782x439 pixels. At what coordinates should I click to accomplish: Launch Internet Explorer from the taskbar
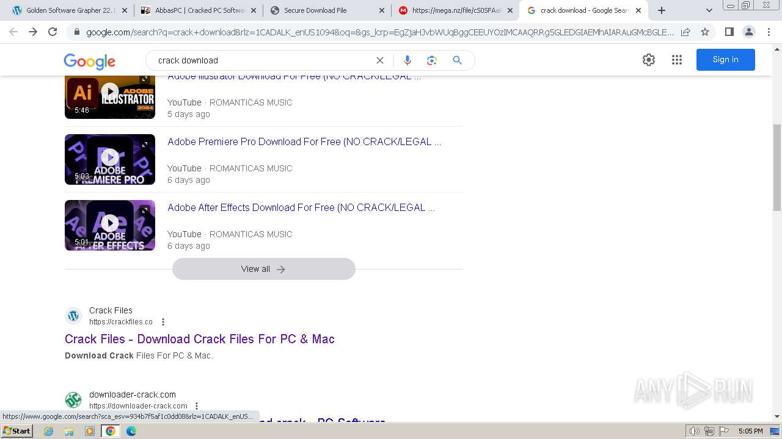pos(49,431)
